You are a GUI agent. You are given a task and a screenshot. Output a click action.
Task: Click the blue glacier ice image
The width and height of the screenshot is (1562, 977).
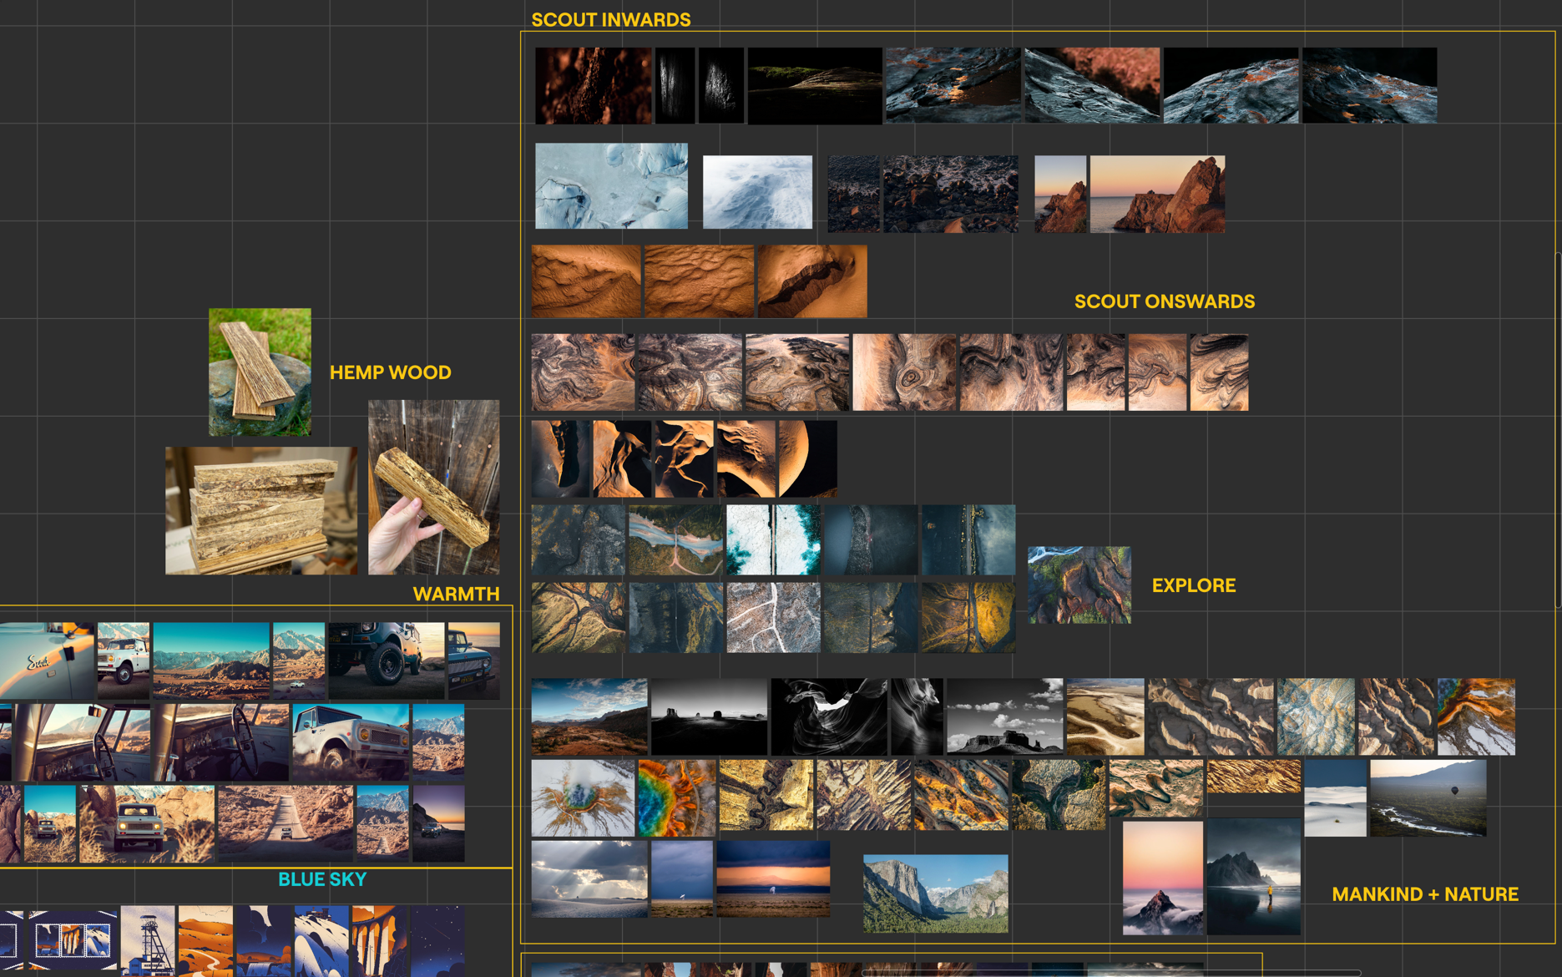(x=611, y=185)
